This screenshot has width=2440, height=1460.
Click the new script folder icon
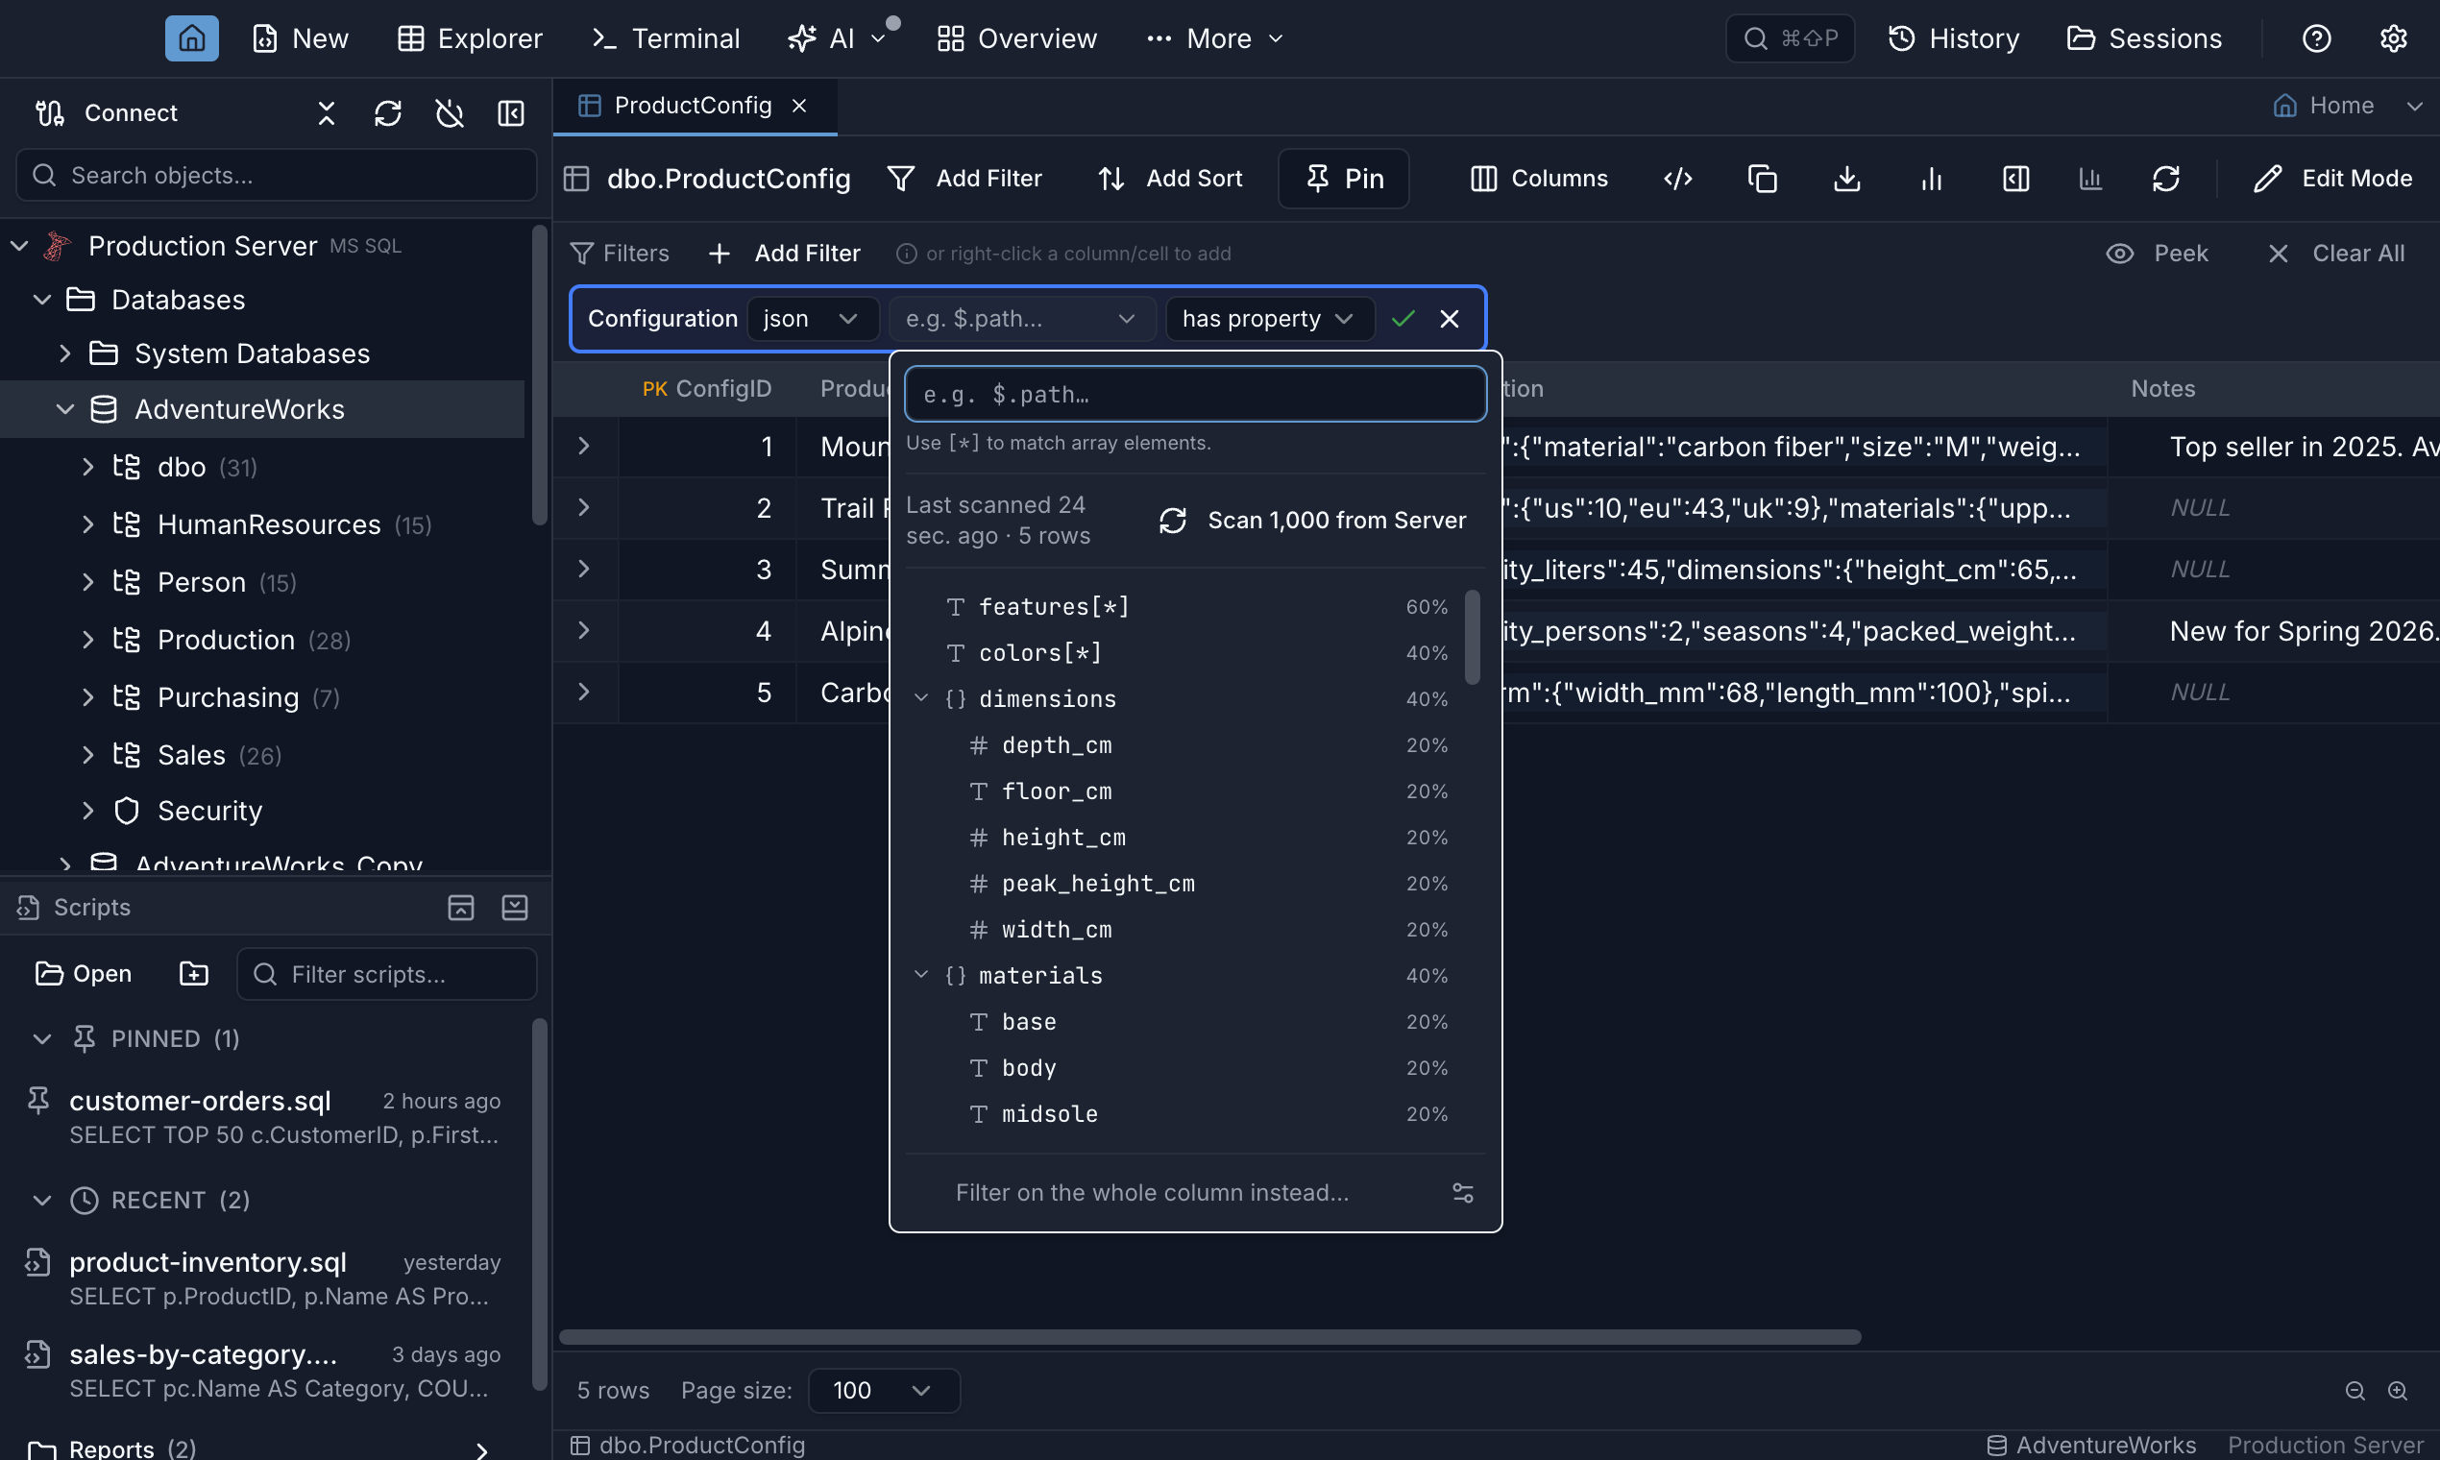click(x=194, y=973)
